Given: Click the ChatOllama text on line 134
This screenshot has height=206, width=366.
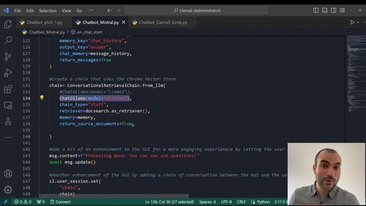Looking at the screenshot, I should 73,98.
